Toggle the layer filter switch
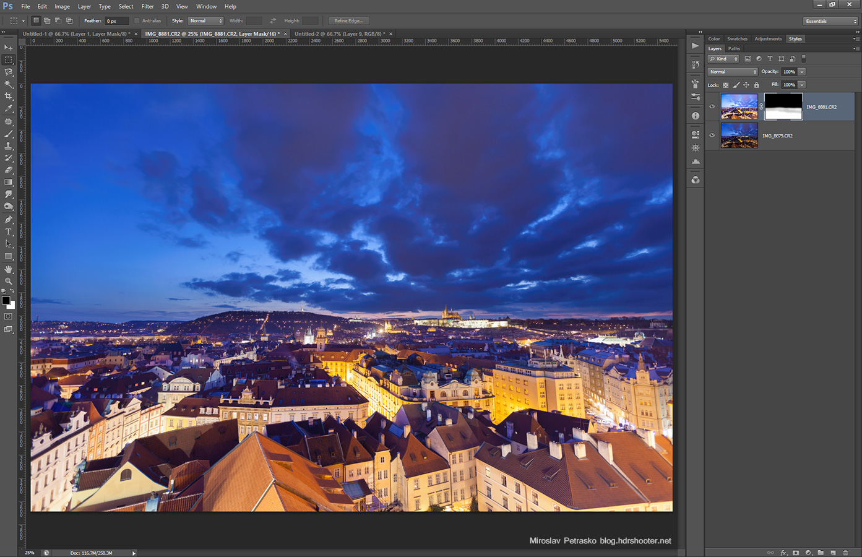 point(804,59)
